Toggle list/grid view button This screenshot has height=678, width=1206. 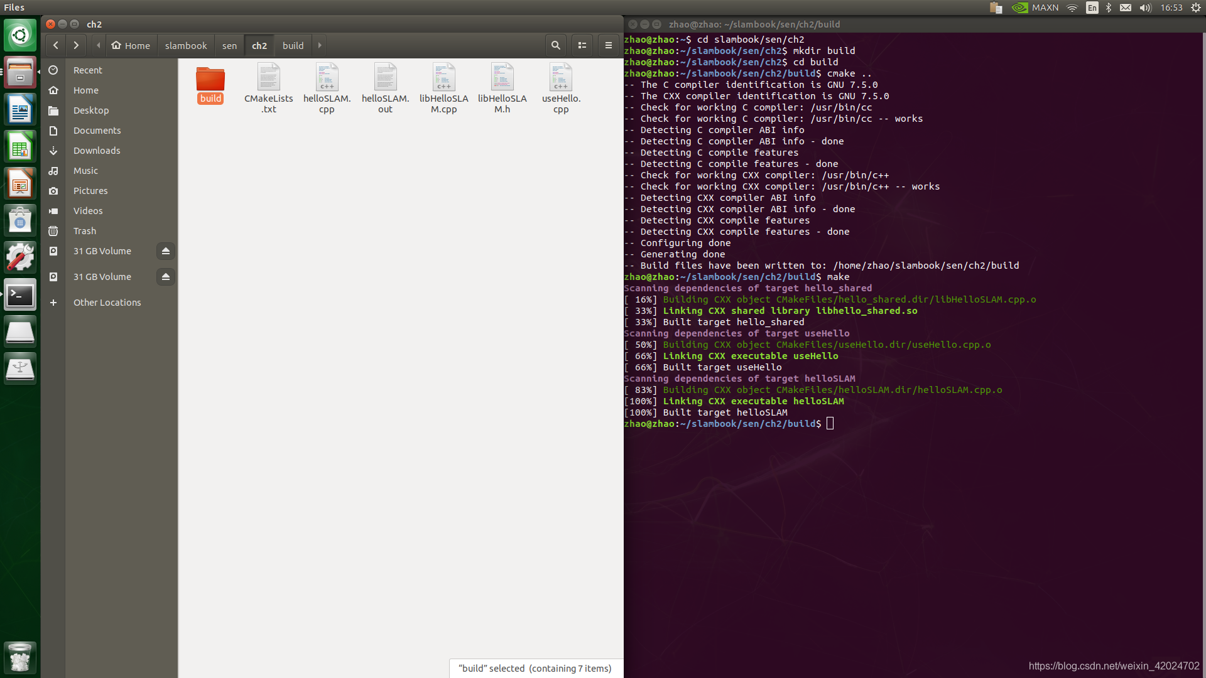coord(582,45)
